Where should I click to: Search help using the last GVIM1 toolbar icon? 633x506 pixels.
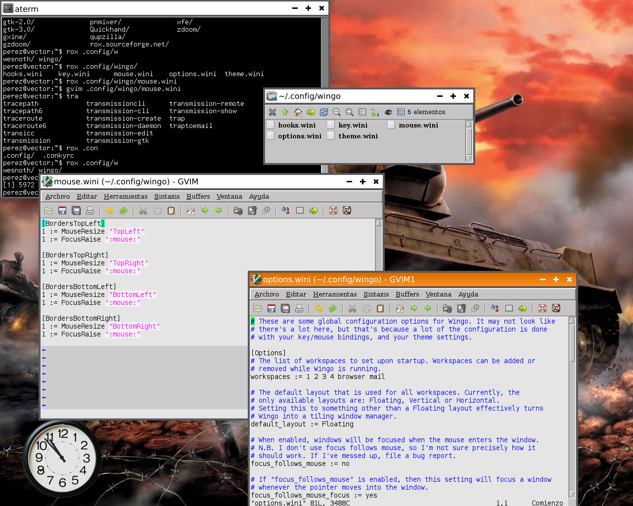pyautogui.click(x=556, y=308)
